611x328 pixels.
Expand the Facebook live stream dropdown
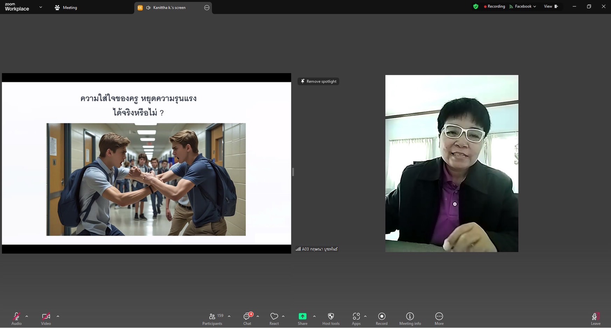click(534, 7)
